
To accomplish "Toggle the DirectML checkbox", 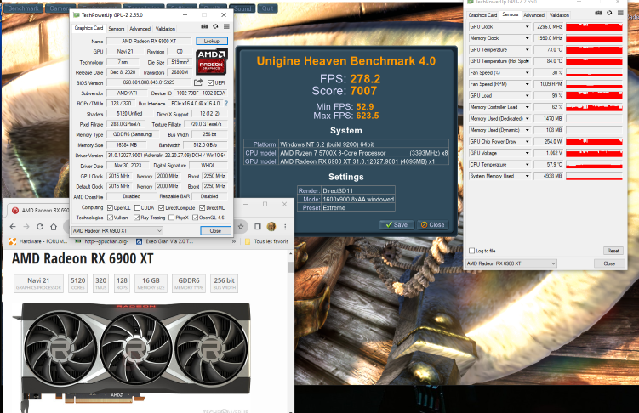I will click(203, 208).
